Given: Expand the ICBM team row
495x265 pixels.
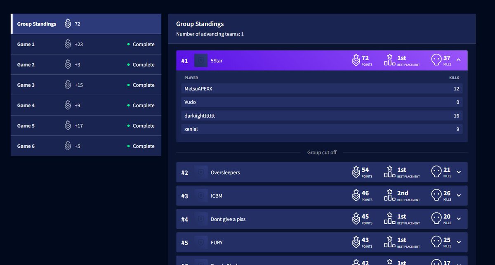Looking at the screenshot, I should 459,196.
